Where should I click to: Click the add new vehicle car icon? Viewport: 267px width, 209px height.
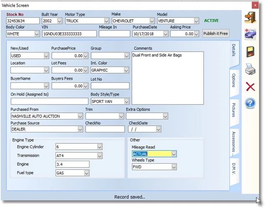[x=250, y=34]
